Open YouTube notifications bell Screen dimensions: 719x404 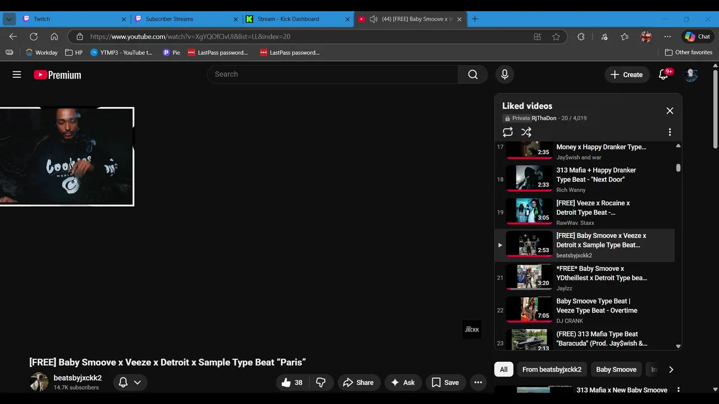[663, 75]
